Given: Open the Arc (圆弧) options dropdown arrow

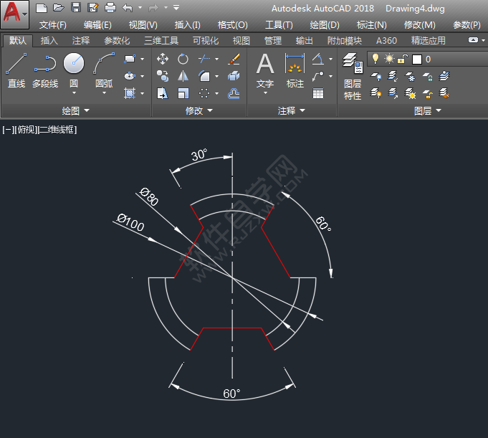Looking at the screenshot, I should click(104, 92).
